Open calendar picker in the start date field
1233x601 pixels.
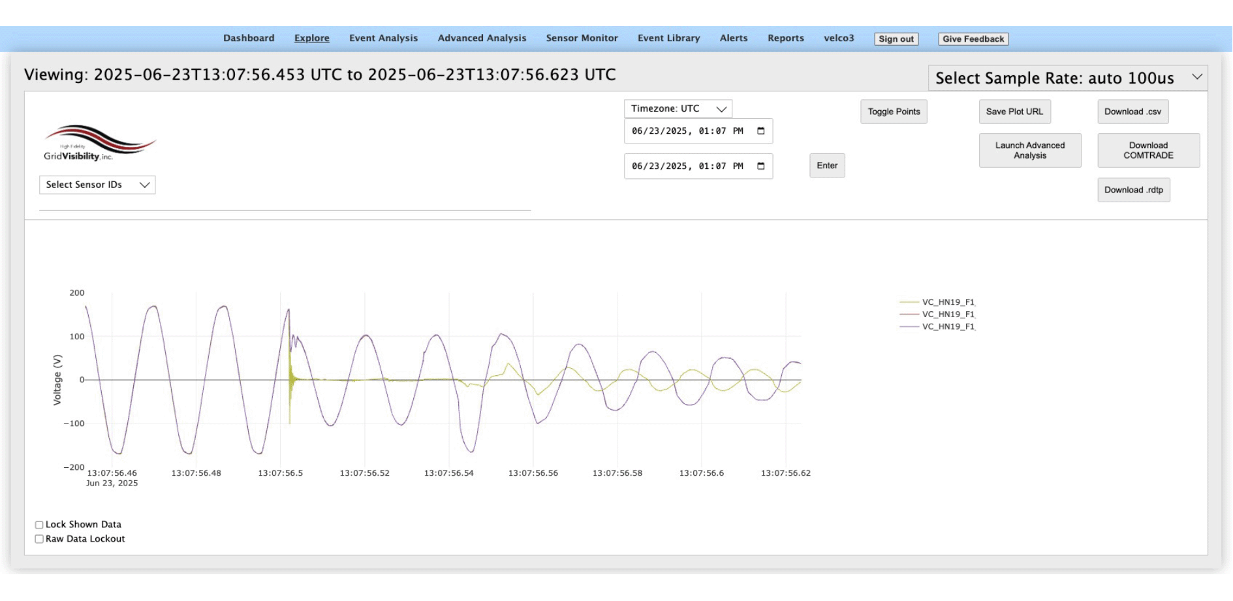tap(760, 131)
